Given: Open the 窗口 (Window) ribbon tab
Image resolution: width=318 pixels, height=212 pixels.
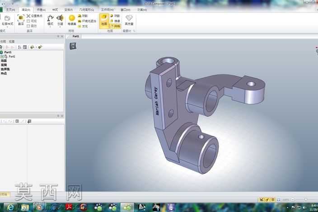Looking at the screenshot, I should point(125,10).
